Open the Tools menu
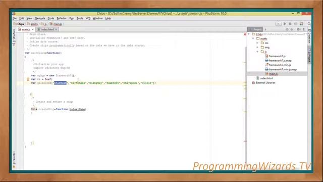The image size is (323, 182). [80, 18]
